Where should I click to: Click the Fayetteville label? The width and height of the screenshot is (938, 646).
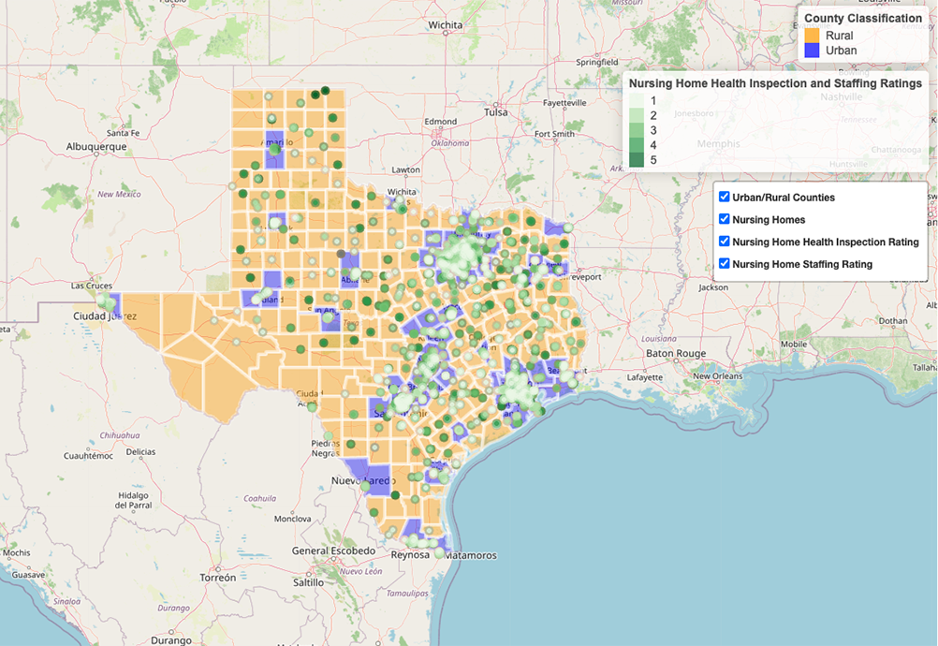click(x=564, y=102)
